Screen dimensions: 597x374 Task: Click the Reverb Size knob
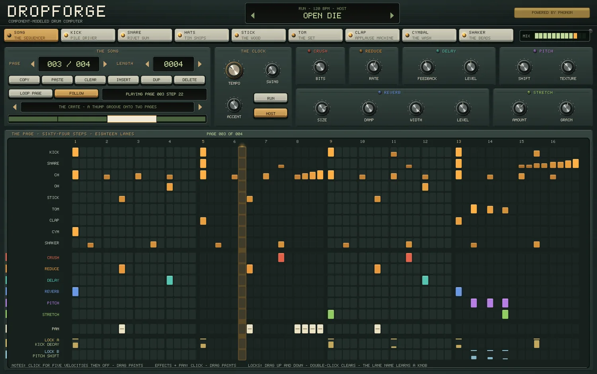click(322, 108)
